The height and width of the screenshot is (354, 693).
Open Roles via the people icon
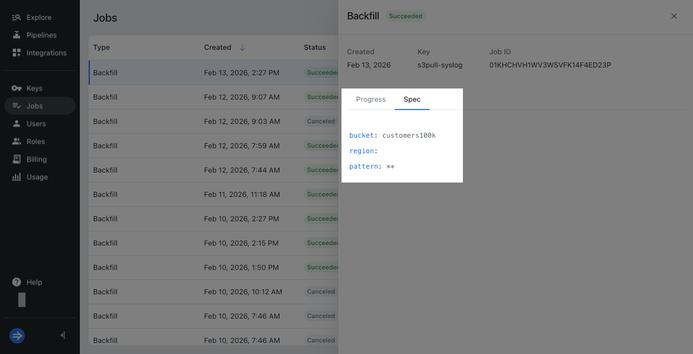point(17,142)
